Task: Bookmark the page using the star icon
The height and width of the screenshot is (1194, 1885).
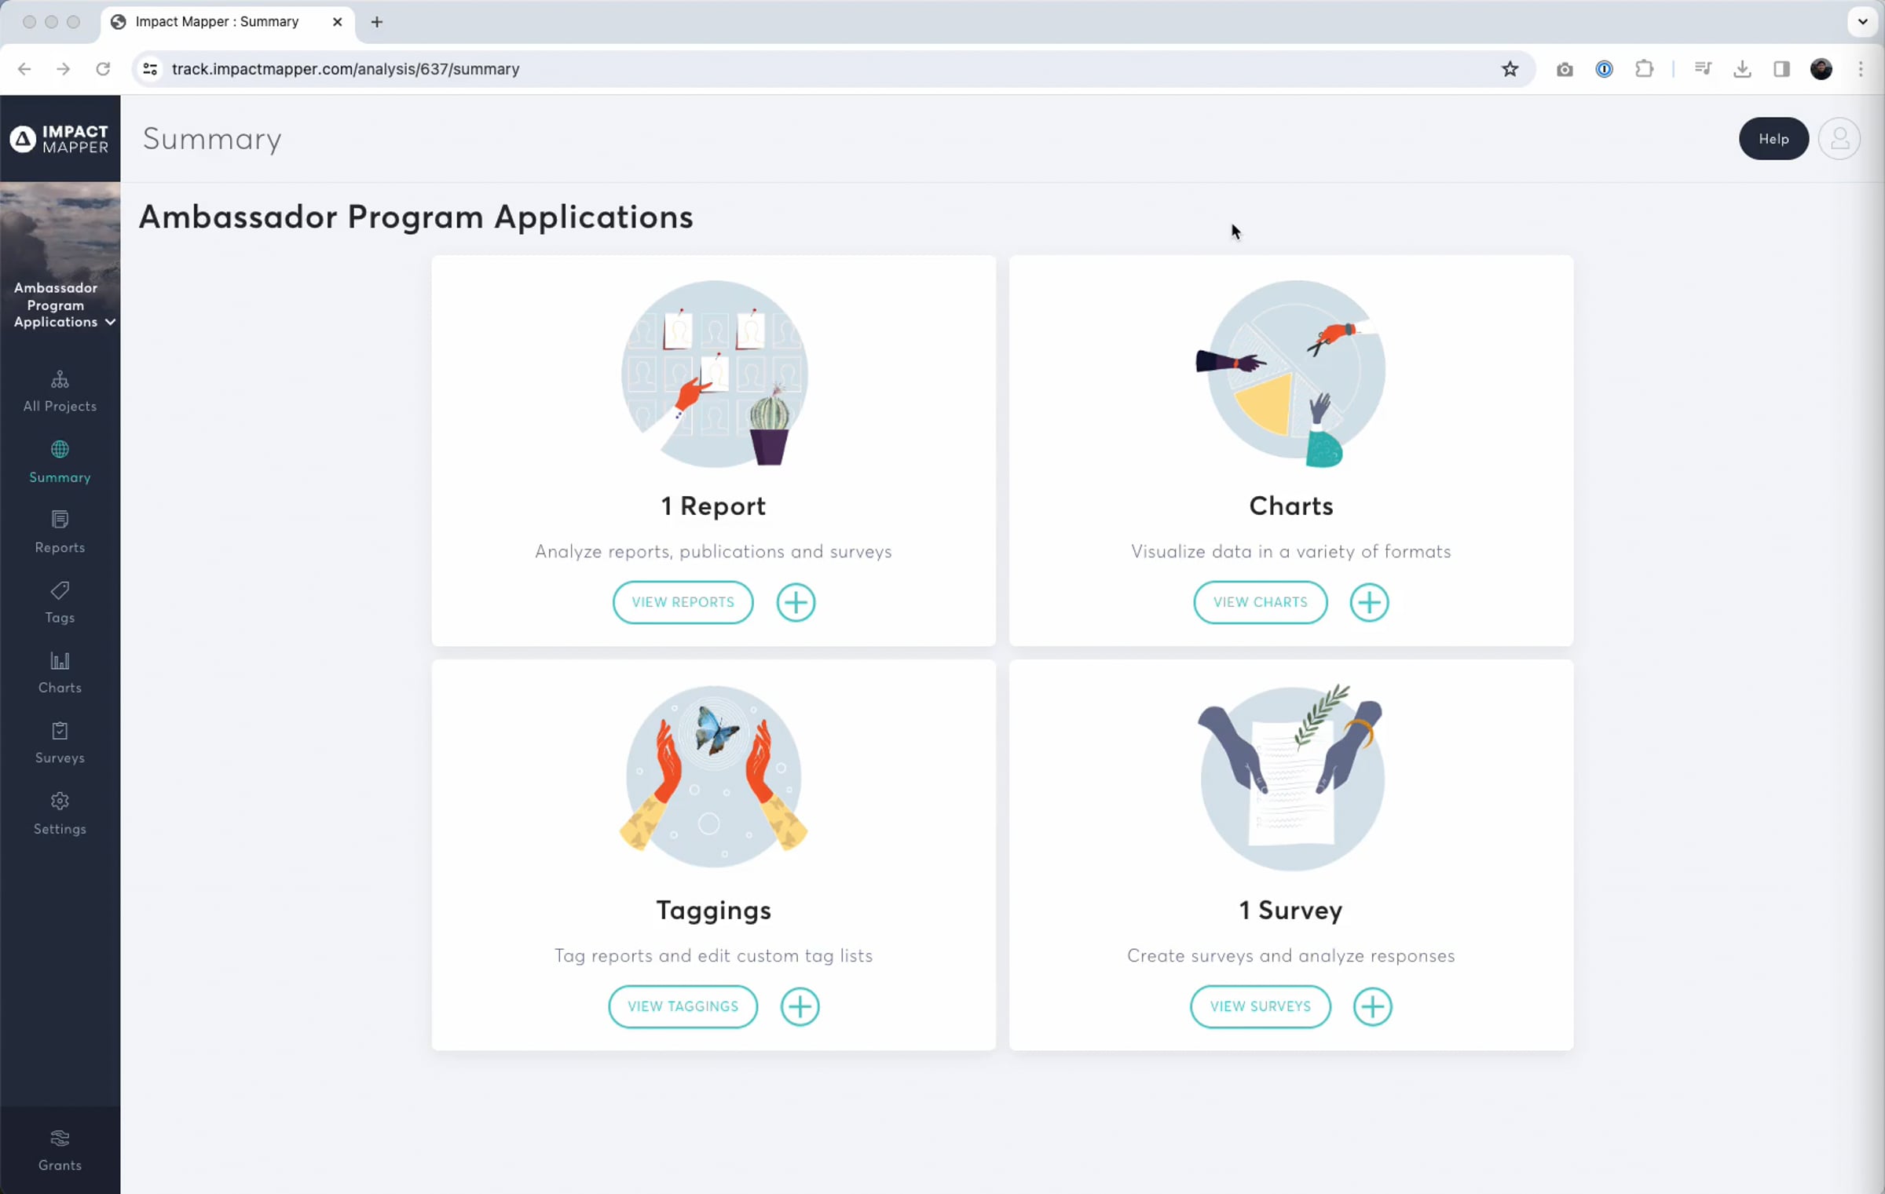Action: pos(1510,69)
